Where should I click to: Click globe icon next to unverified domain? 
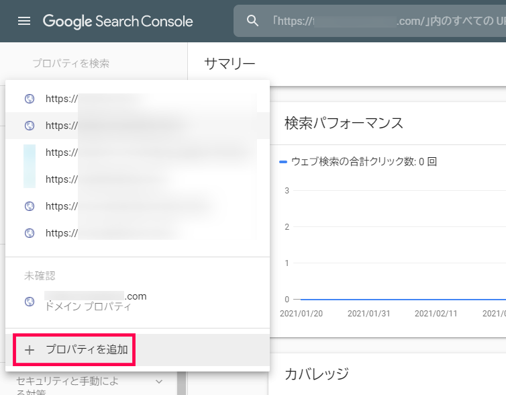point(30,302)
